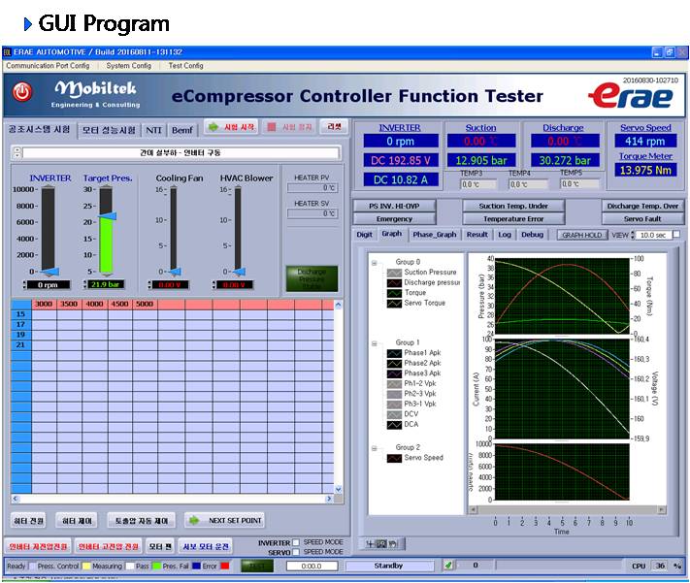The height and width of the screenshot is (583, 690).
Task: Click the Ph2-3 Vpk plot legend icon
Action: [x=394, y=394]
